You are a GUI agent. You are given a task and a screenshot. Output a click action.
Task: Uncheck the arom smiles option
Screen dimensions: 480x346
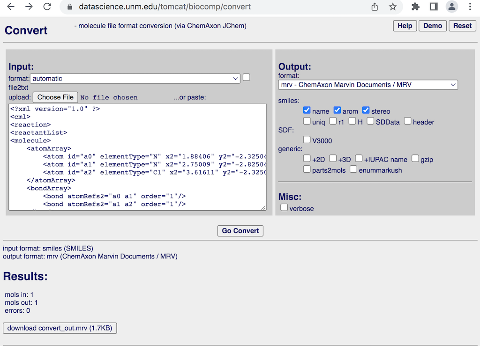(x=337, y=110)
